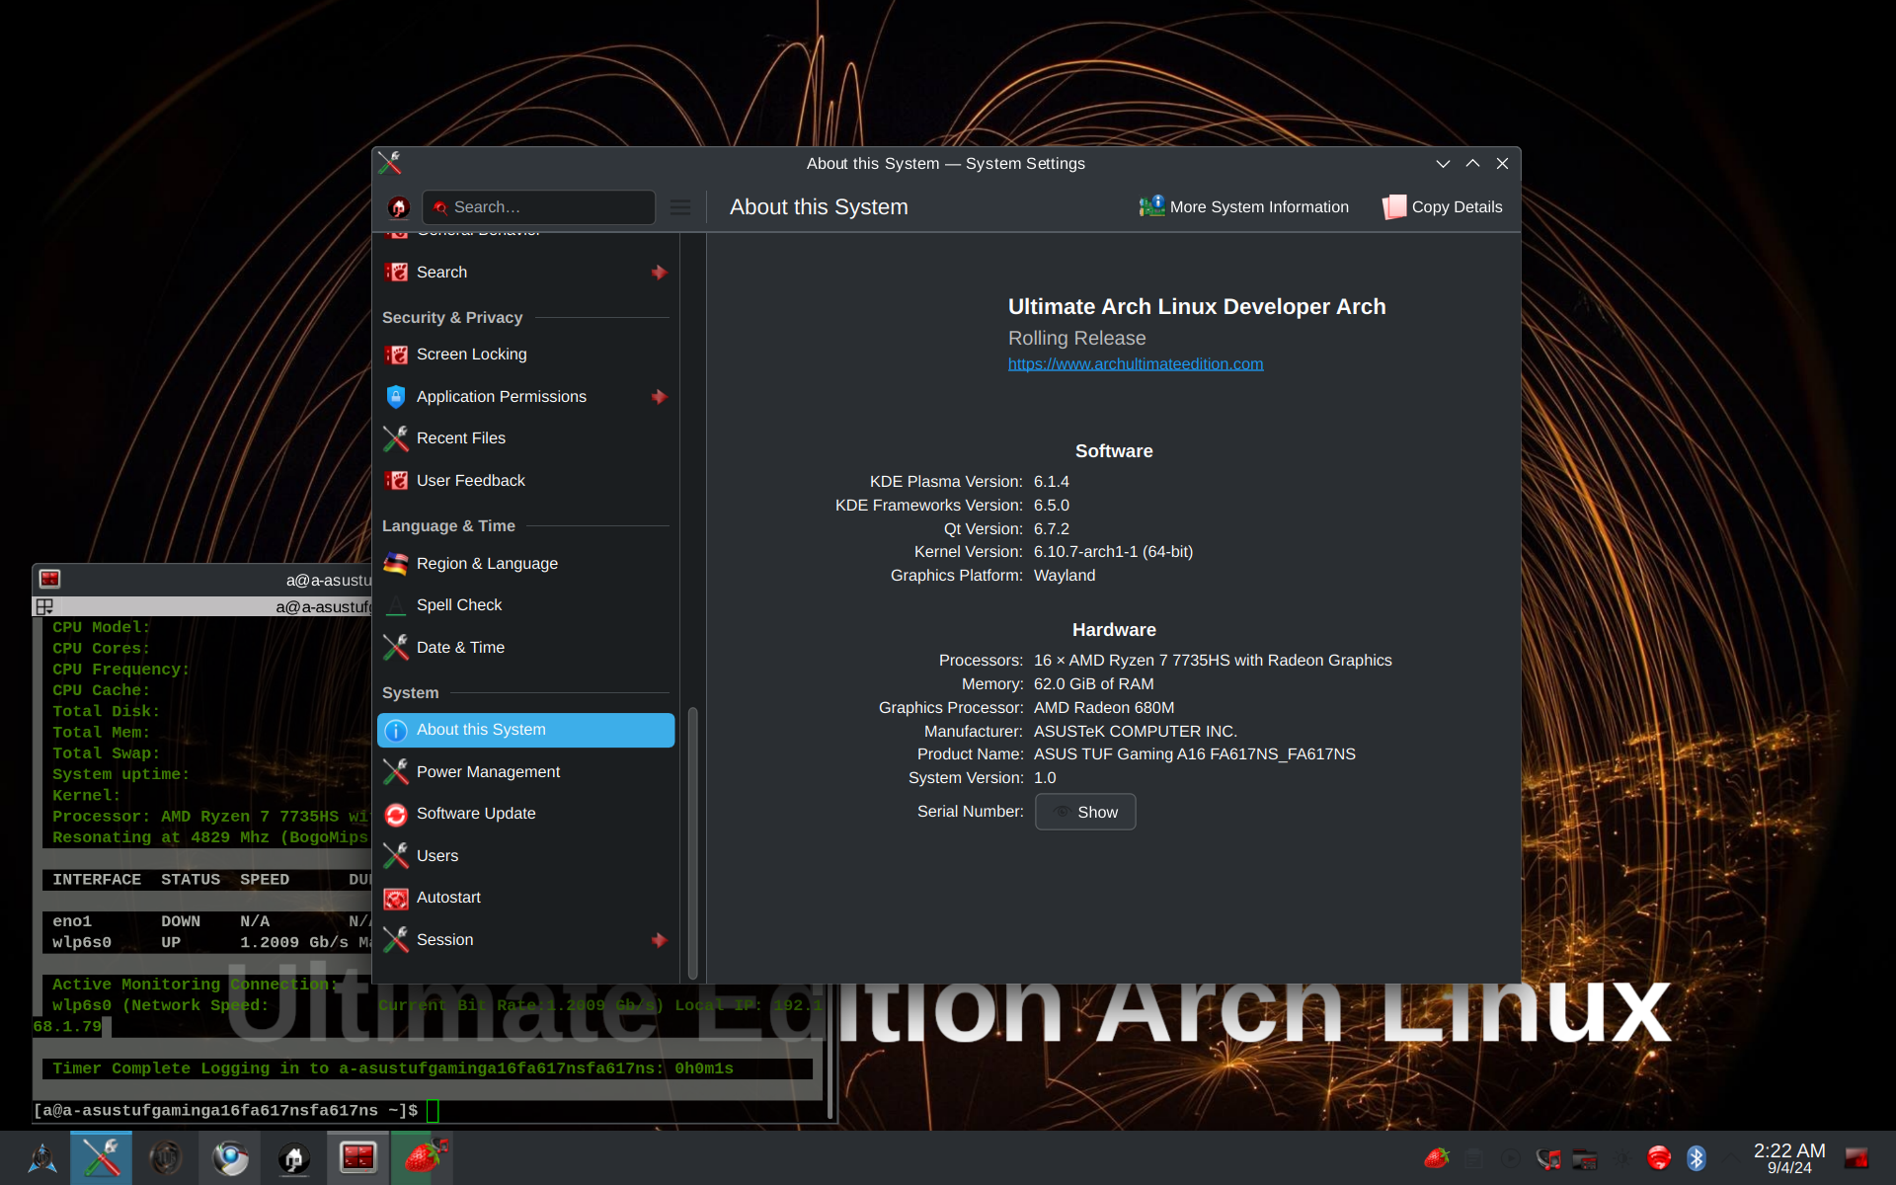Click the KDE Plasma Version value 6.1.4
The width and height of the screenshot is (1896, 1185).
1052,482
